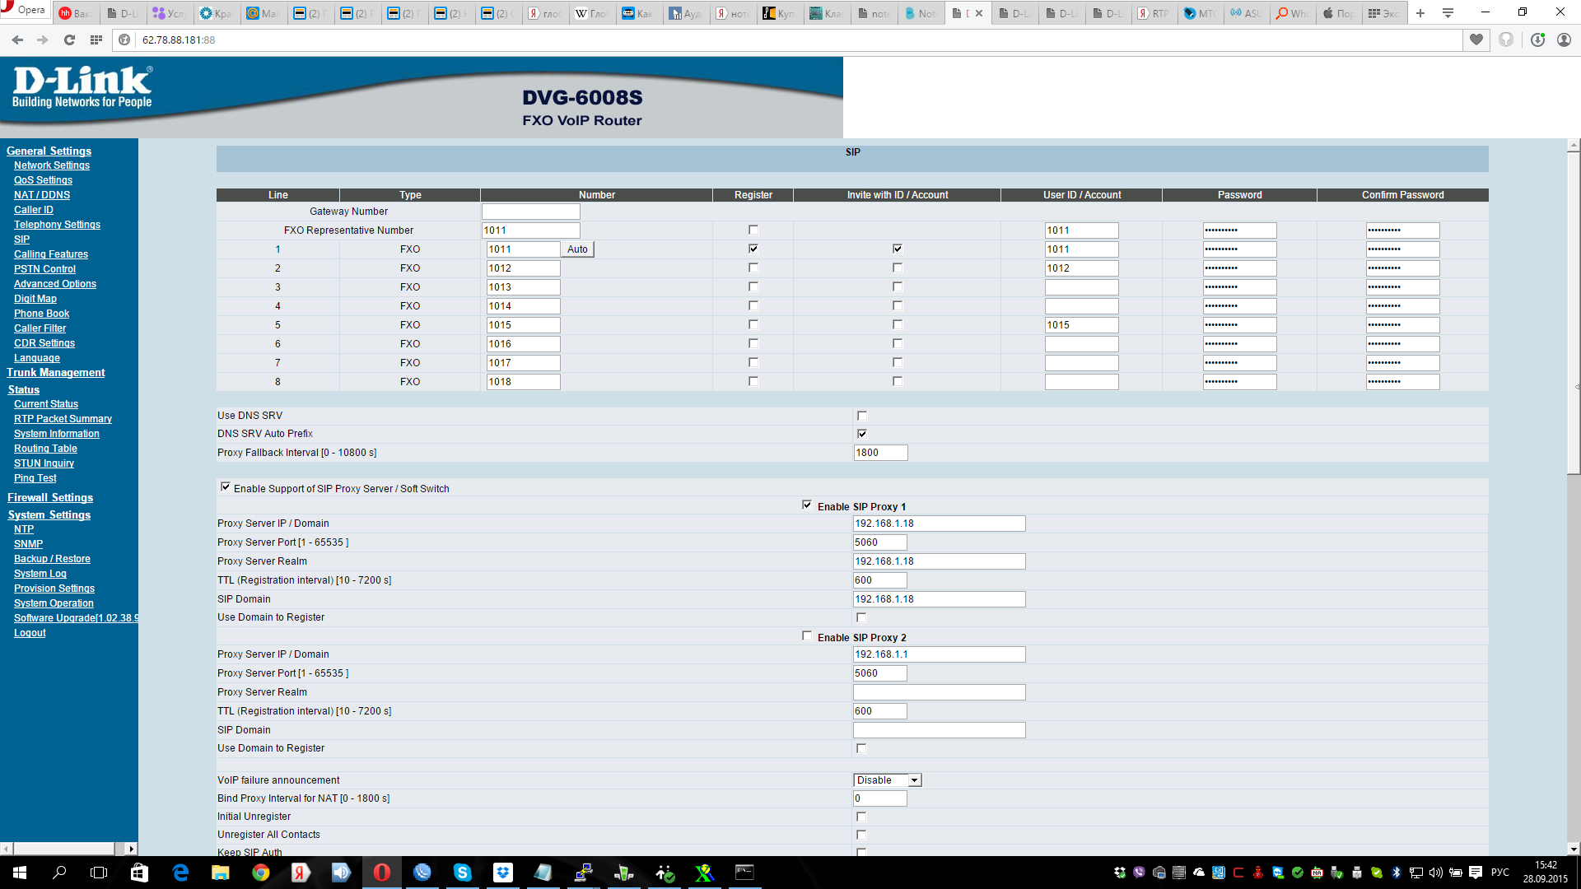The height and width of the screenshot is (889, 1581).
Task: Open Skype from the taskbar
Action: pyautogui.click(x=462, y=873)
